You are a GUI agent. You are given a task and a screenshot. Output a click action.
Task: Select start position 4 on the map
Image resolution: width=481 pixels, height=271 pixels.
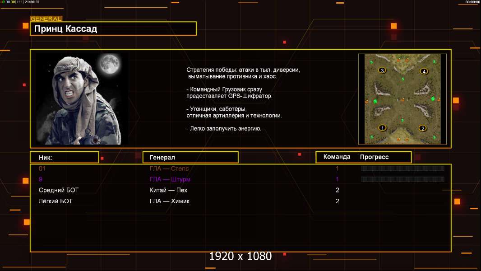pyautogui.click(x=424, y=71)
